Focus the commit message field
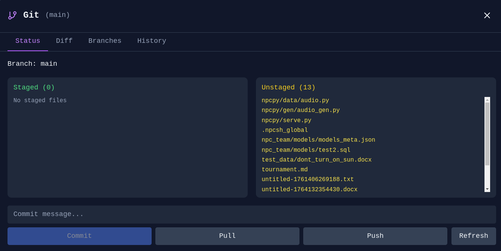 (x=250, y=214)
